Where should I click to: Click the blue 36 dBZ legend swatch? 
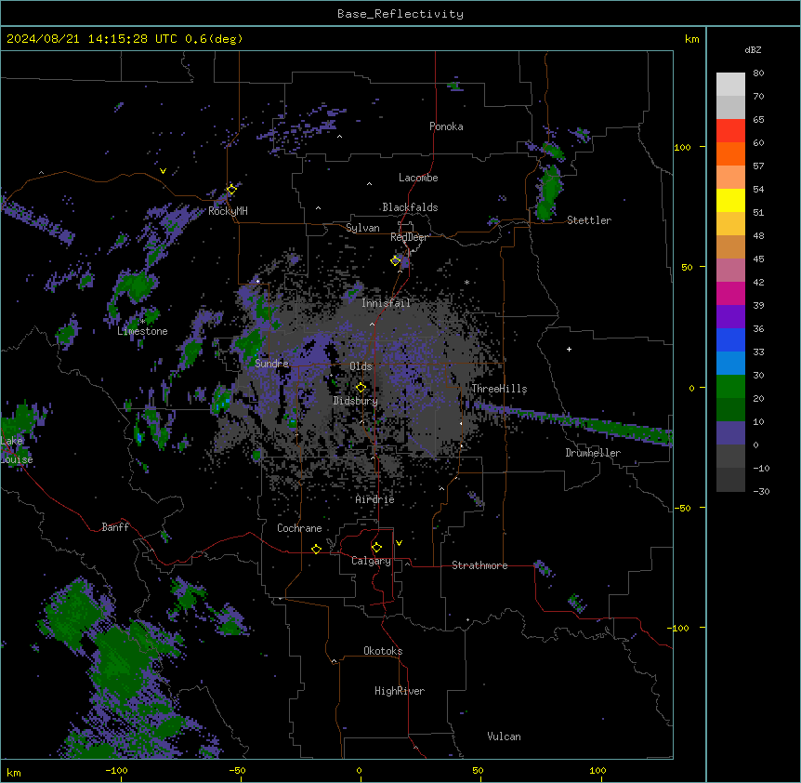click(730, 339)
